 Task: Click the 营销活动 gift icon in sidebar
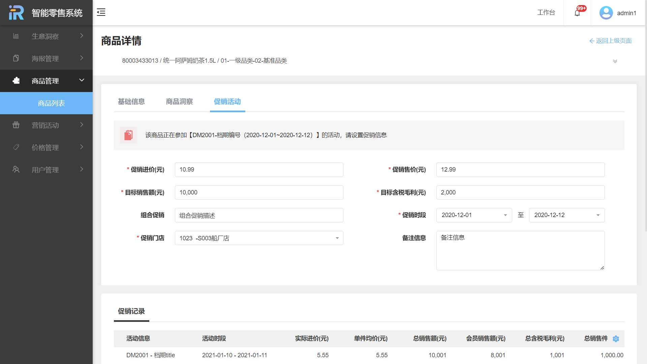click(16, 125)
